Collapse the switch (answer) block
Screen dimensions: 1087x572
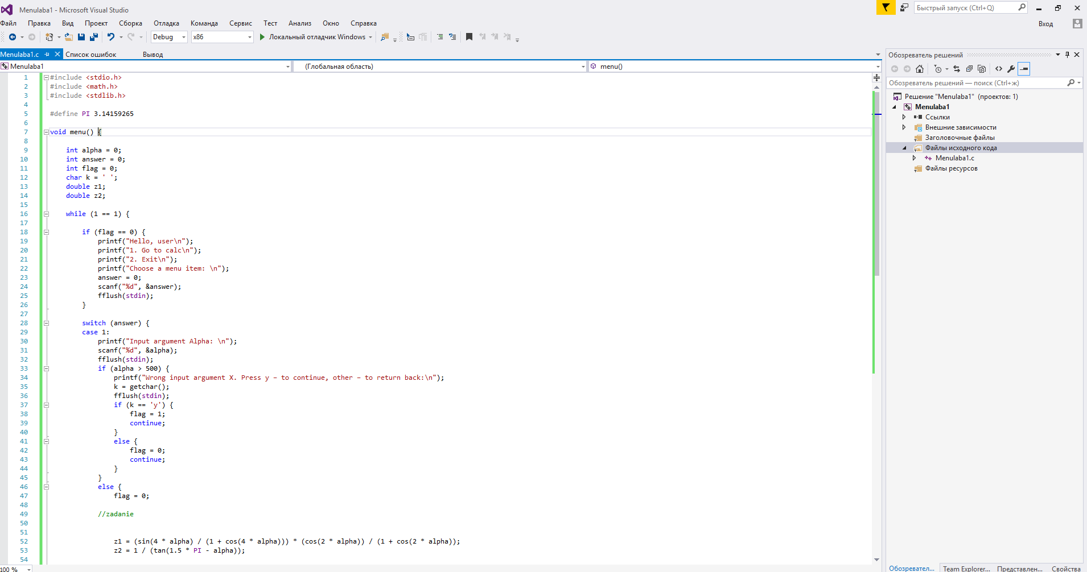pos(46,323)
